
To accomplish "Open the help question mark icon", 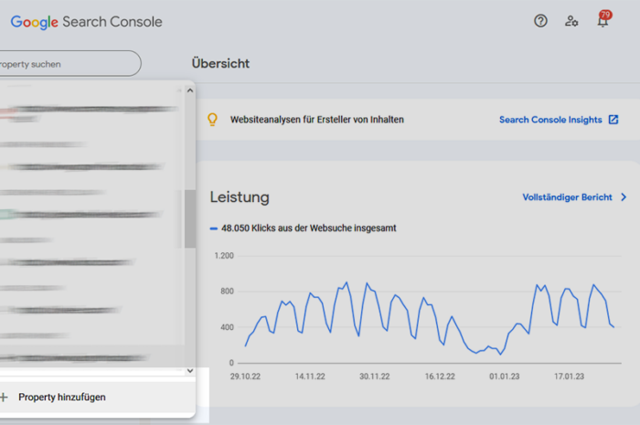I will click(540, 21).
